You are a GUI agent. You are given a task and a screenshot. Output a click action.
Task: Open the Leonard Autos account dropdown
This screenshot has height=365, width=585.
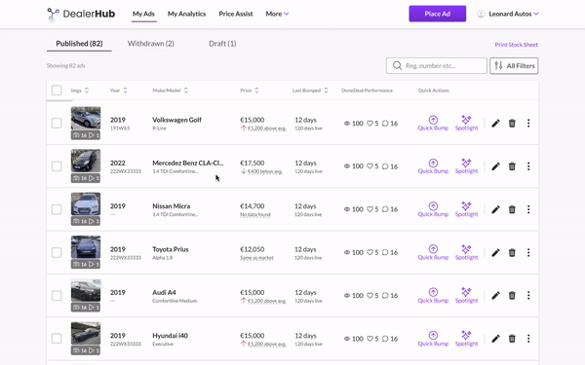[x=507, y=14]
